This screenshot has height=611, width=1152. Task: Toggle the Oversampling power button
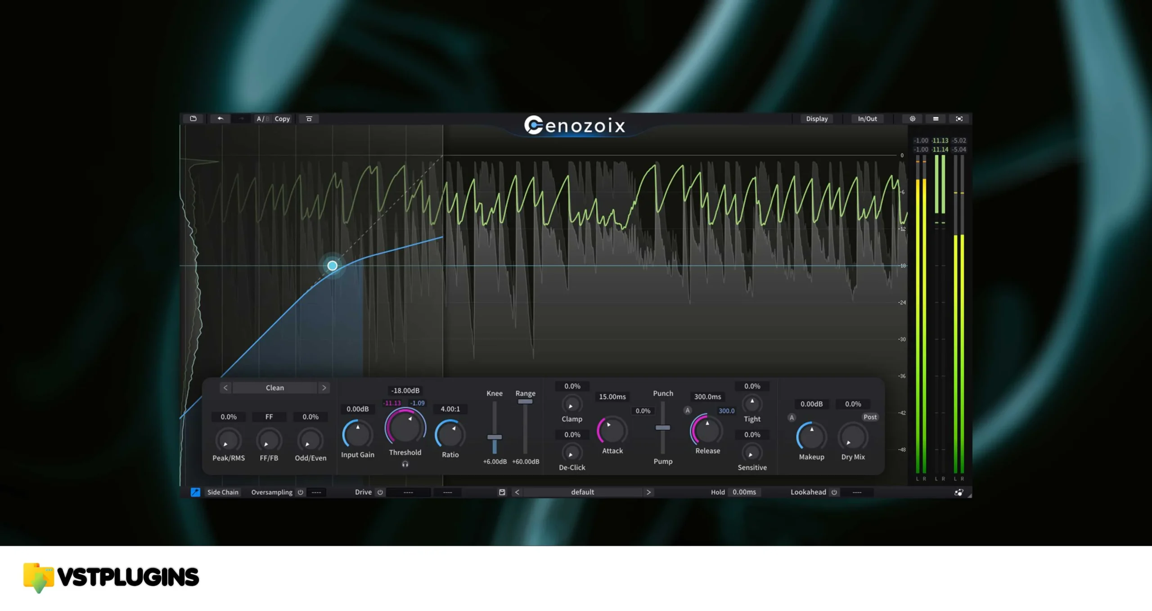point(300,492)
